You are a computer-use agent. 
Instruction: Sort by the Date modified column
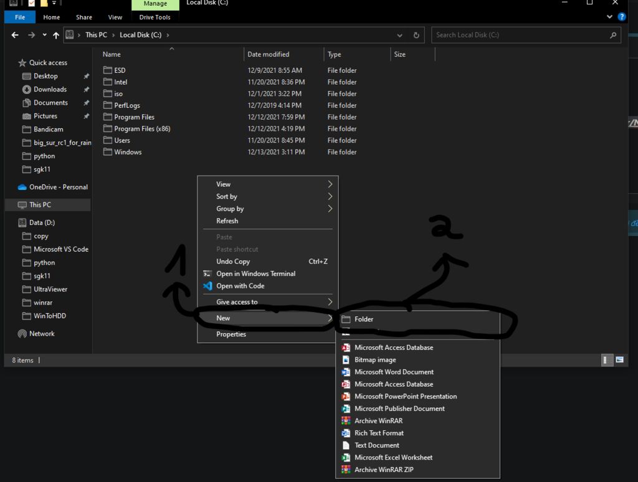point(268,54)
